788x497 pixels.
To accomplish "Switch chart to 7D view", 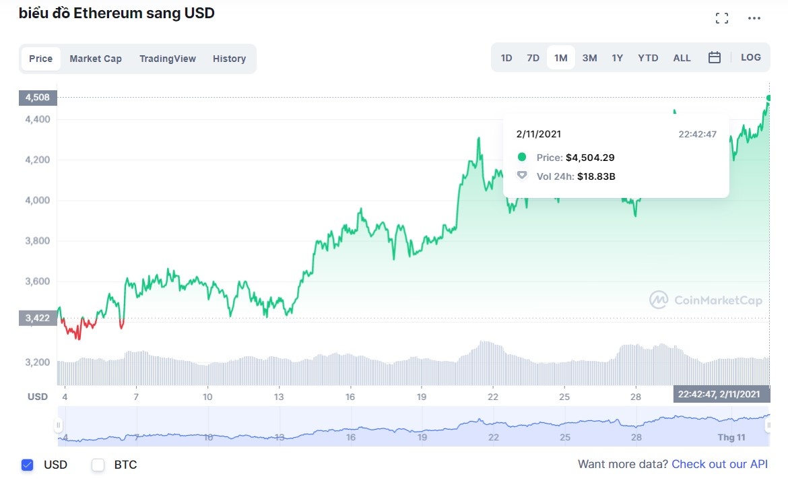I will (533, 58).
